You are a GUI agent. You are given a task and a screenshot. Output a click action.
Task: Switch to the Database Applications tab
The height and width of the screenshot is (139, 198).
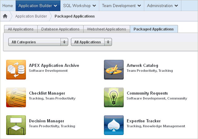pos(60,29)
